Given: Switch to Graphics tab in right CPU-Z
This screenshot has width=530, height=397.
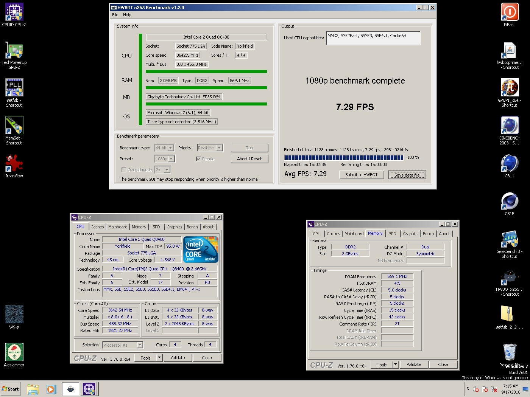Looking at the screenshot, I should tap(411, 234).
